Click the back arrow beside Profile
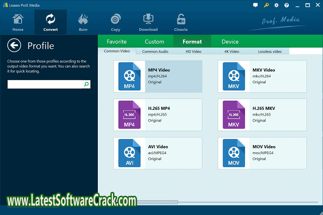 [x=15, y=45]
